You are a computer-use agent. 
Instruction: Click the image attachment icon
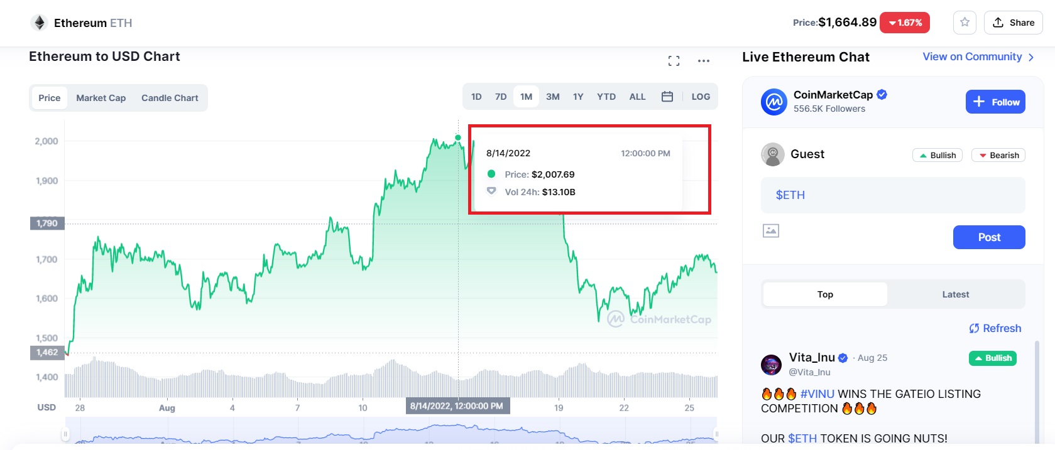pyautogui.click(x=771, y=231)
